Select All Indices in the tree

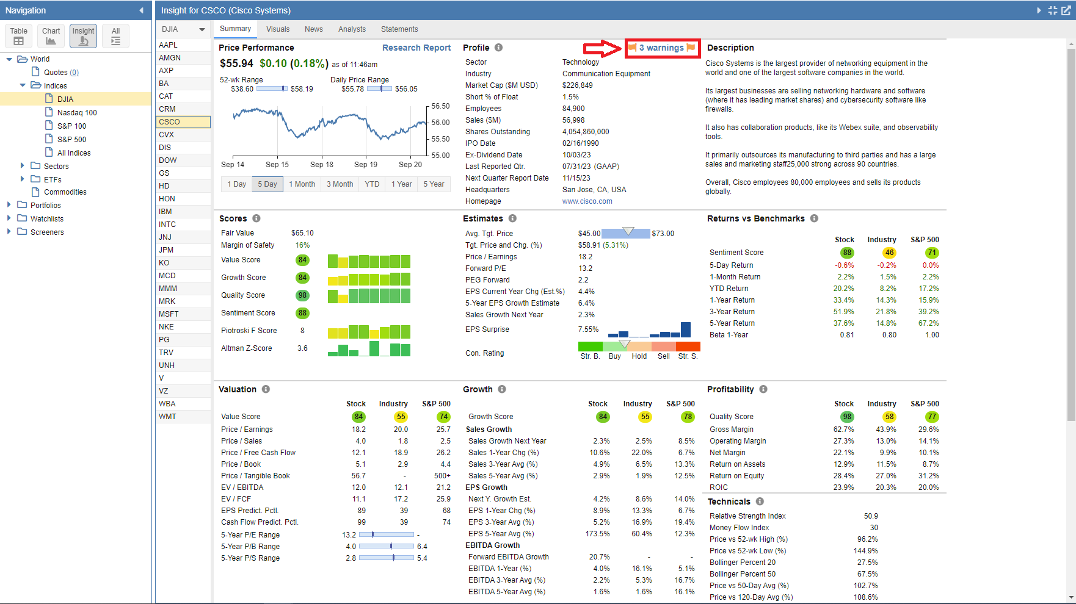(74, 153)
